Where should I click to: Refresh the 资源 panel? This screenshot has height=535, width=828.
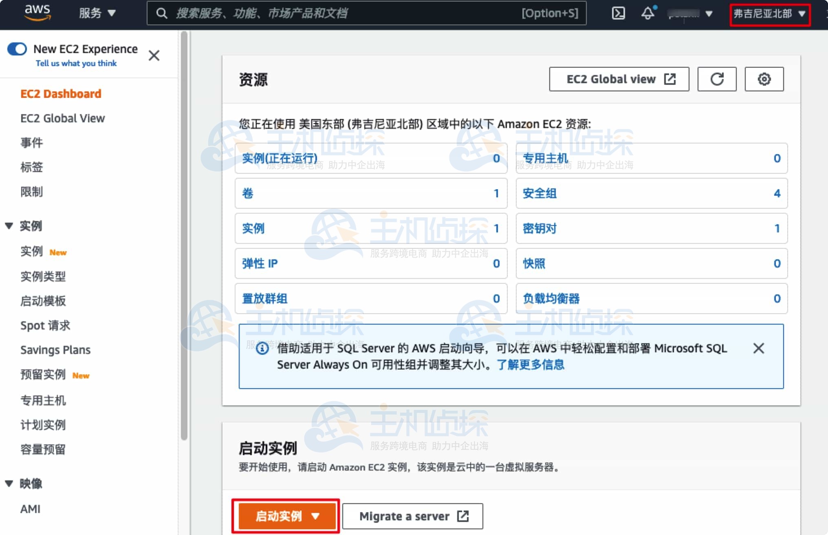(717, 79)
